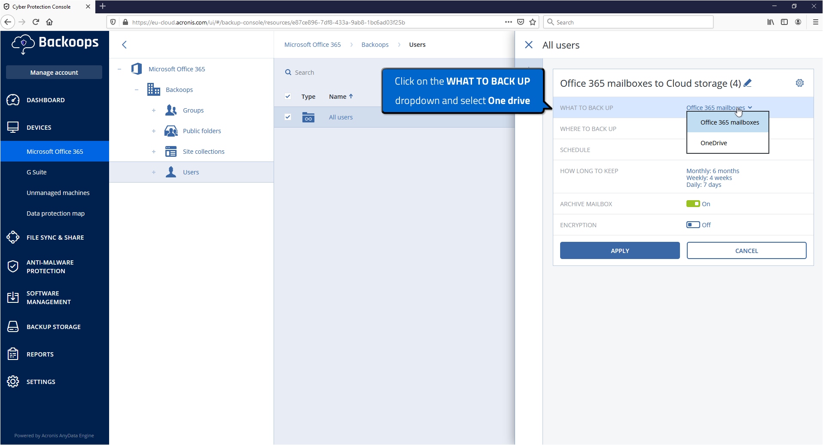This screenshot has height=445, width=823.
Task: Click the Backoops organization building icon
Action: pos(153,89)
